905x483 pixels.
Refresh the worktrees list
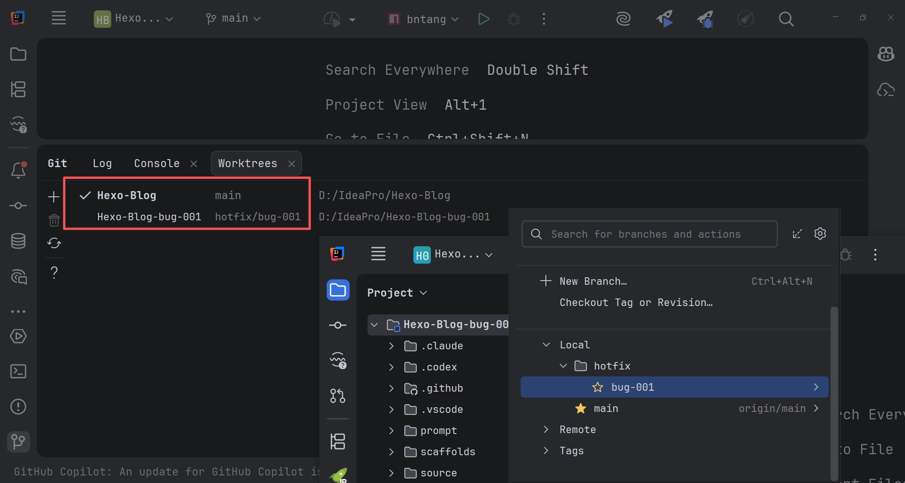[x=54, y=243]
